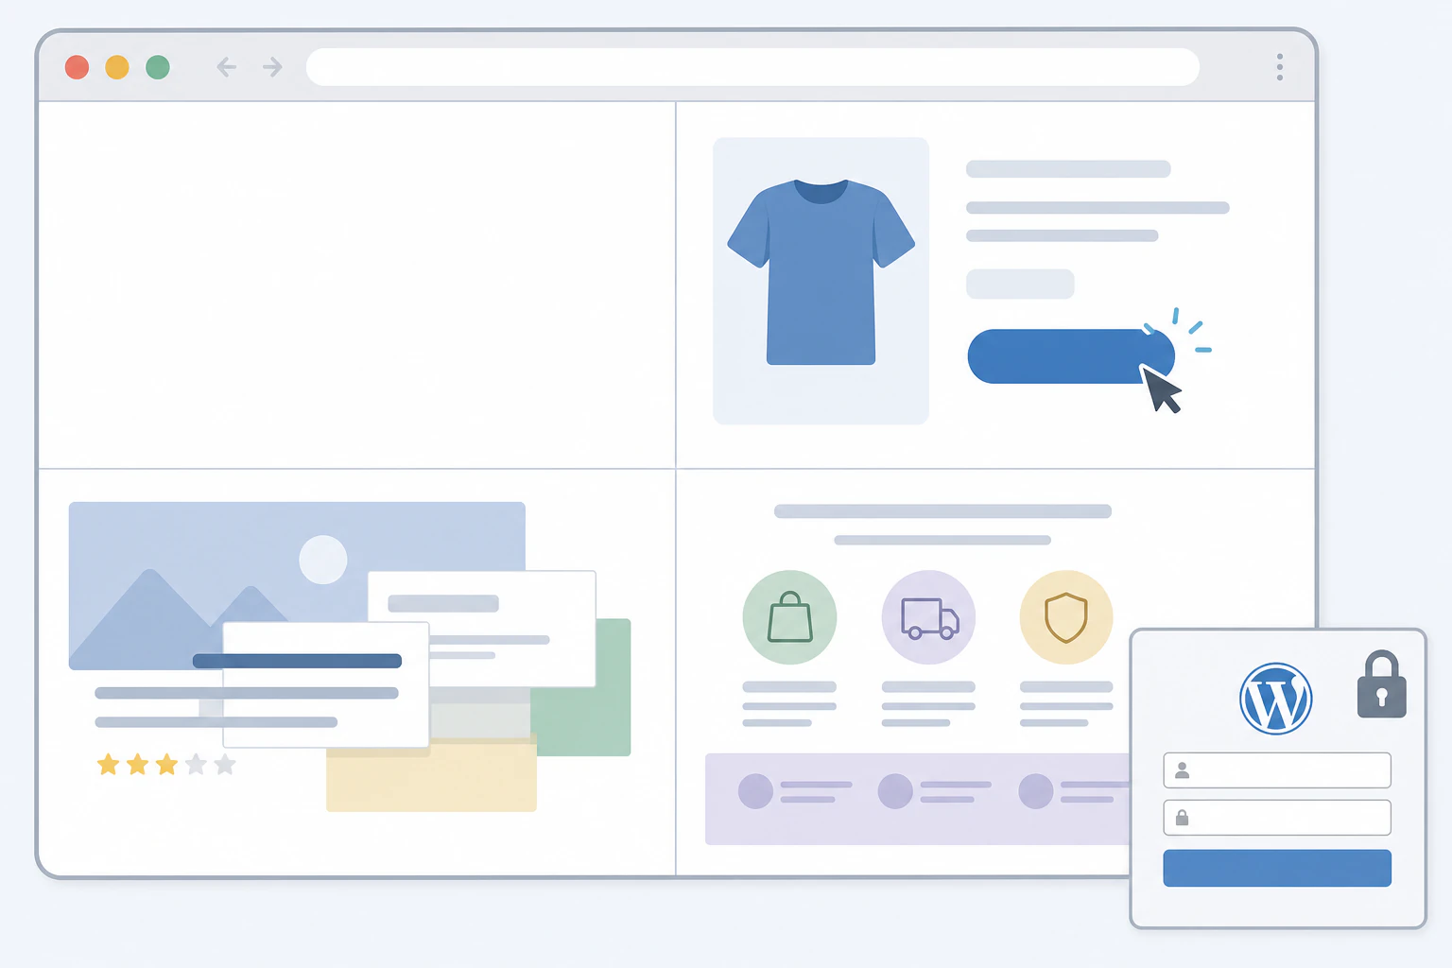Screen dimensions: 1452x968
Task: Click the first purple avatar circle
Action: pyautogui.click(x=755, y=790)
